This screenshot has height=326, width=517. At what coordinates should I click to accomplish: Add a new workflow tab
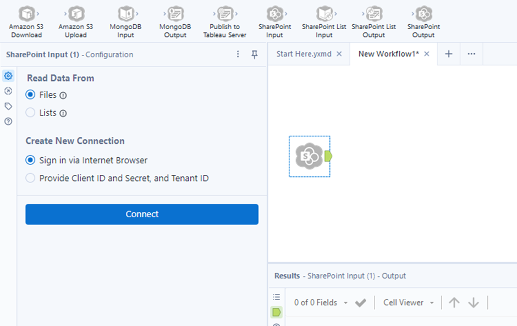tap(449, 54)
